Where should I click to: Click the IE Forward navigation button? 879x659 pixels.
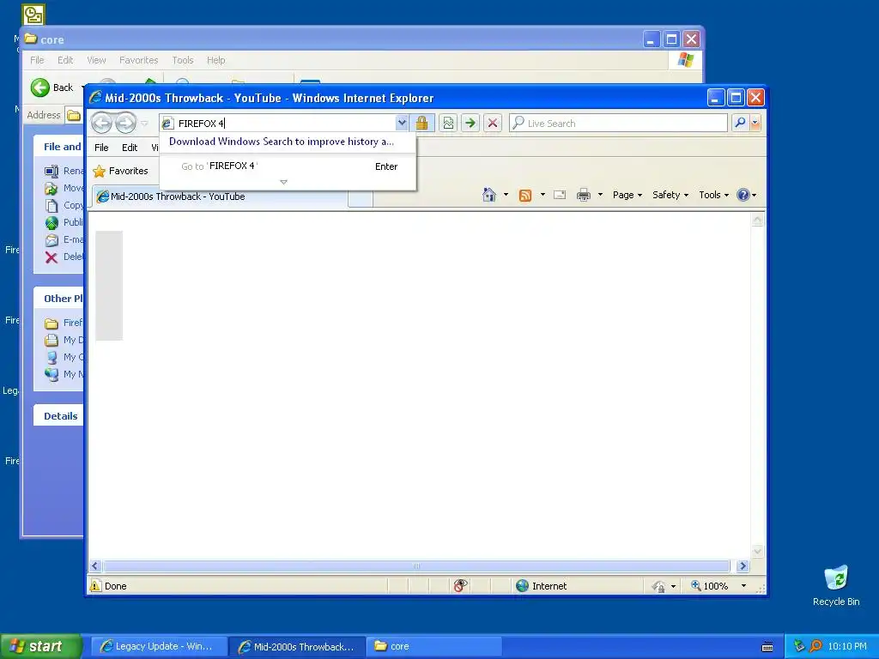125,123
